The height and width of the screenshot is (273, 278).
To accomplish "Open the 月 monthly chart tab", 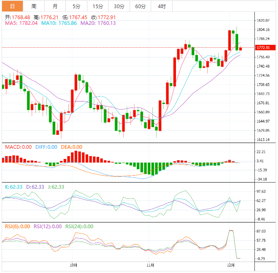I will click(55, 6).
